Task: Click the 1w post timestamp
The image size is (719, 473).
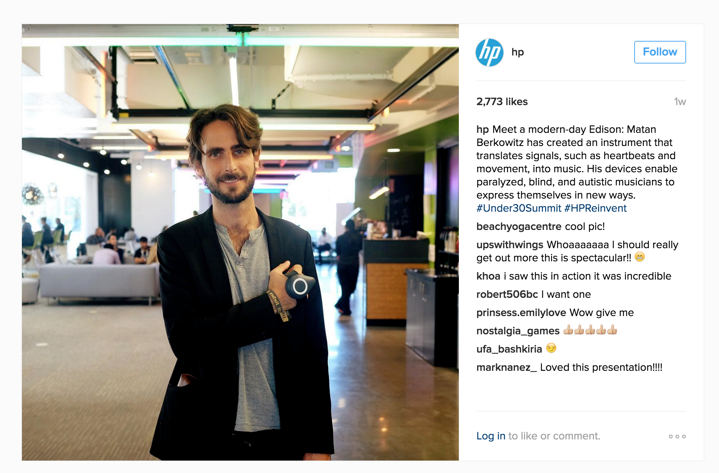Action: tap(680, 101)
